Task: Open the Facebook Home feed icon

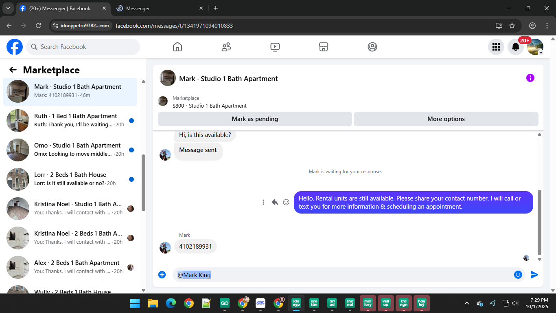Action: pyautogui.click(x=177, y=47)
